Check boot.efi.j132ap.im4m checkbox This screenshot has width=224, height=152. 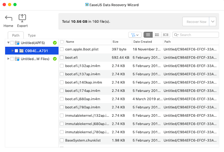pos(62,66)
